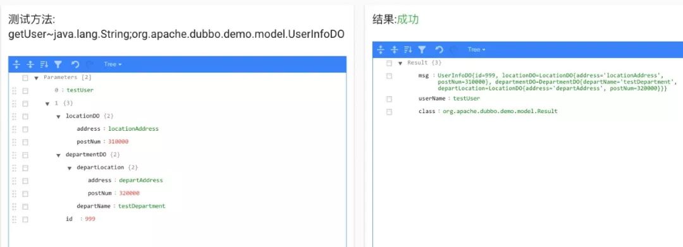The height and width of the screenshot is (247, 683).
Task: Open the filter icon in the Parameters editor toolbar
Action: pos(58,64)
